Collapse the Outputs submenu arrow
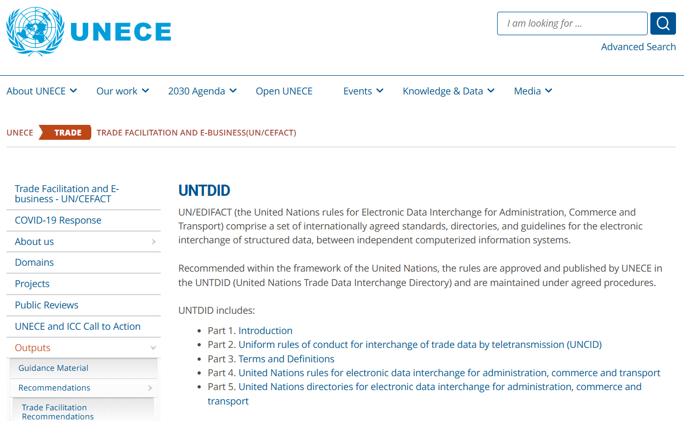This screenshot has height=421, width=684. (x=153, y=348)
